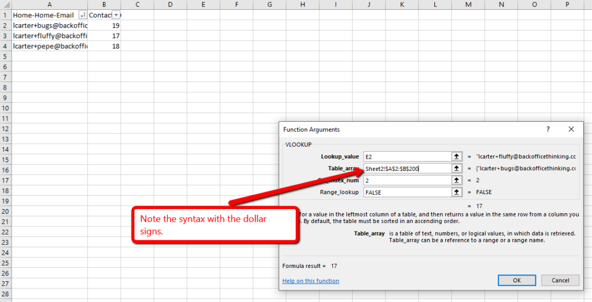Select cell containing value 19
The image size is (592, 302).
[x=104, y=25]
